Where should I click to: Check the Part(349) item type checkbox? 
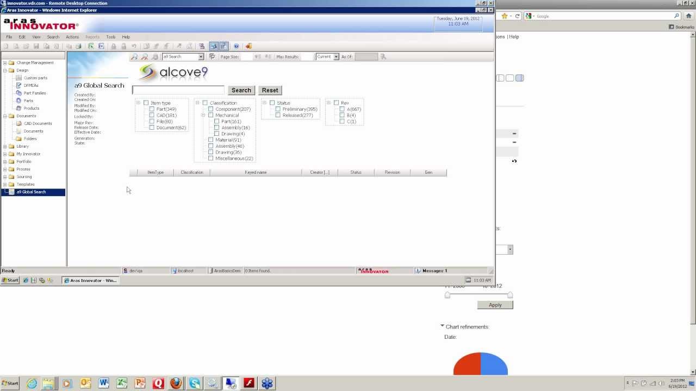click(152, 109)
